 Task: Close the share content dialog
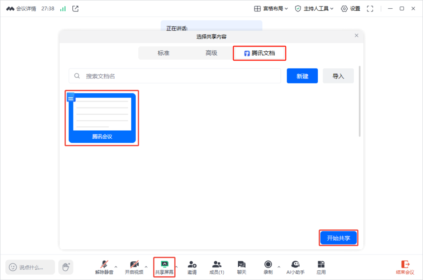click(x=356, y=35)
